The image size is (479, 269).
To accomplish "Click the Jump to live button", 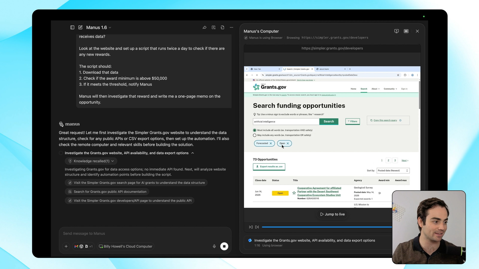I will 332,214.
